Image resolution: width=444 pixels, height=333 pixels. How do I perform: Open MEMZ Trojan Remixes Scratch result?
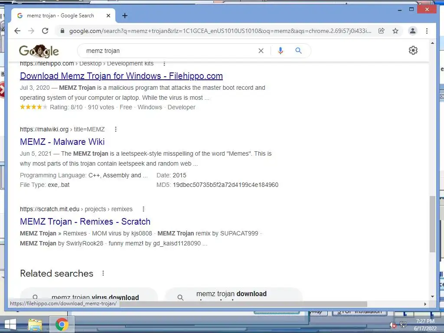click(x=85, y=222)
